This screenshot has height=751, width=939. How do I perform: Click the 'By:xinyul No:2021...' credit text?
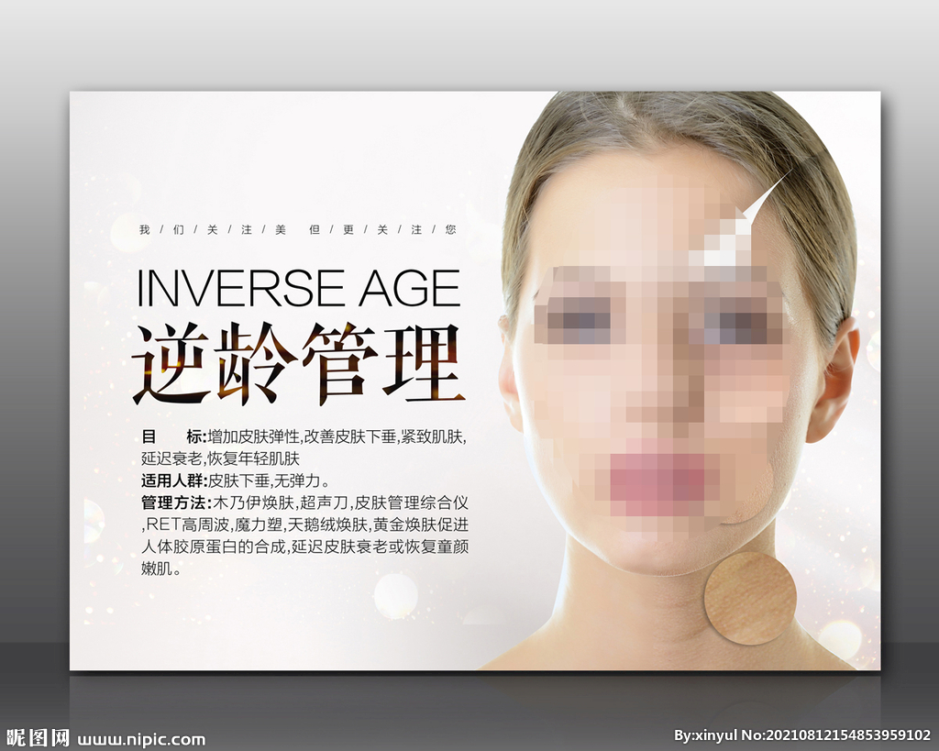click(801, 734)
